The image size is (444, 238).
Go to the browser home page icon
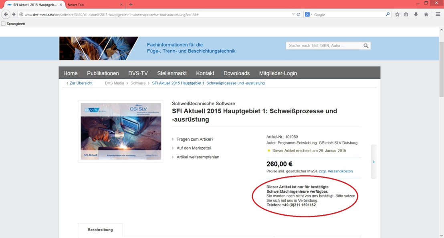[426, 14]
